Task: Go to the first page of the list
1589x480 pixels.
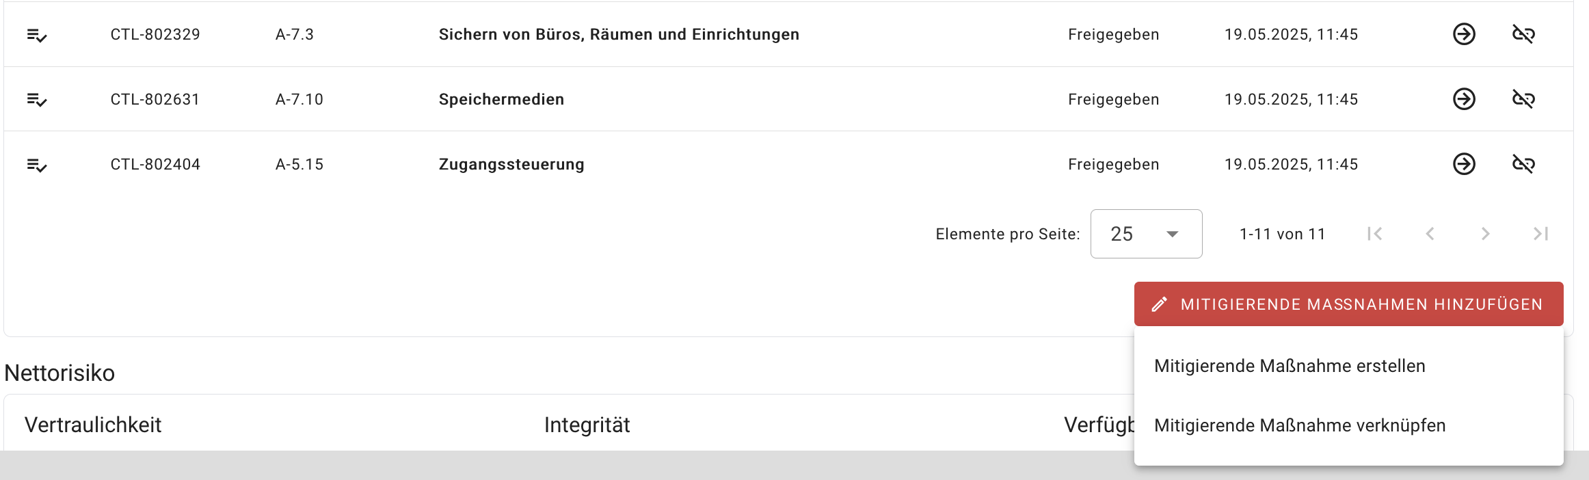Action: [1374, 234]
